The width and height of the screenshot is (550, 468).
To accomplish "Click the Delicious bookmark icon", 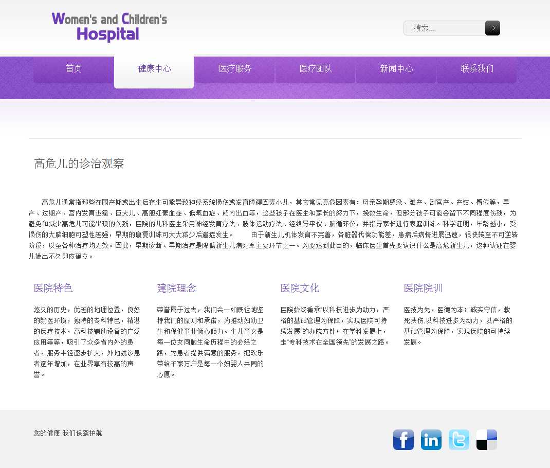I will tap(486, 440).
